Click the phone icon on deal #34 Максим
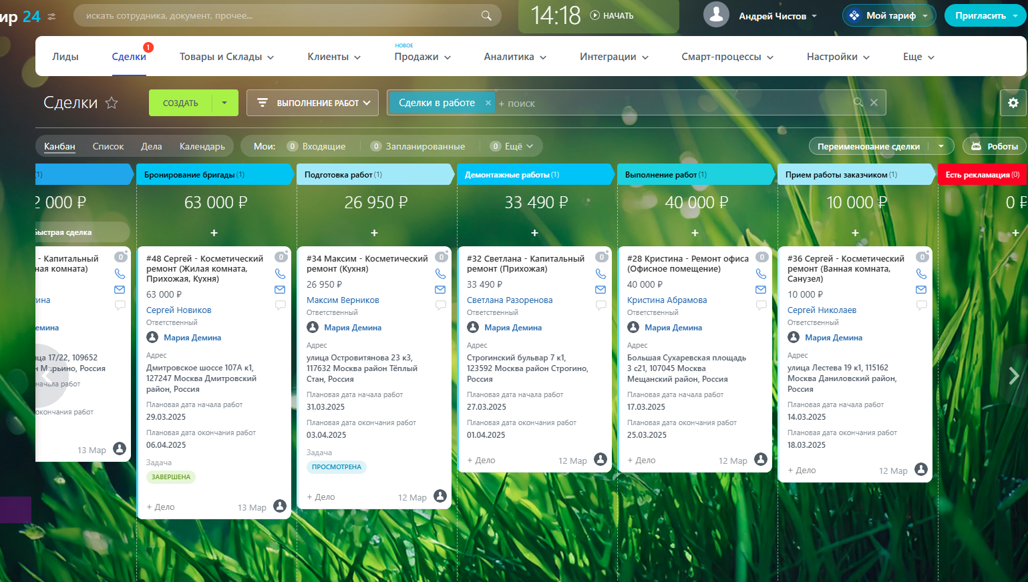 (440, 274)
